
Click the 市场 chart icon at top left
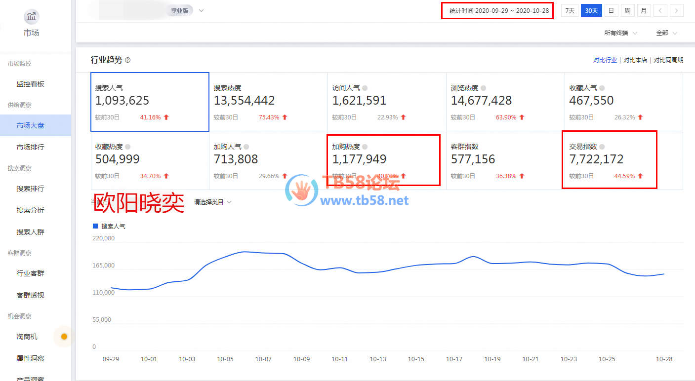31,17
